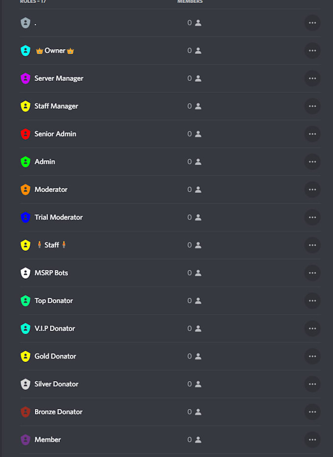Click the green Admin role shield icon

point(25,162)
